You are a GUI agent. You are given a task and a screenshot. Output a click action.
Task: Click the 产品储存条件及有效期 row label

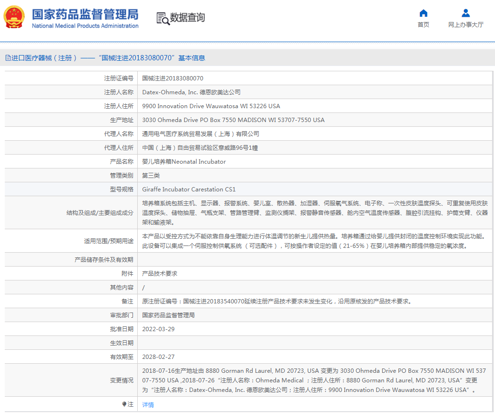pyautogui.click(x=104, y=260)
